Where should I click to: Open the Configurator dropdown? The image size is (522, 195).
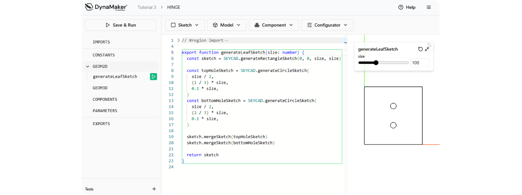[327, 25]
